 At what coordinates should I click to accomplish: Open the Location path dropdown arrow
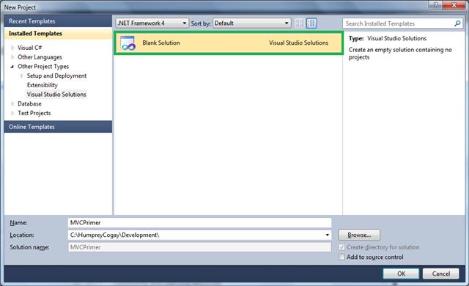click(x=328, y=235)
